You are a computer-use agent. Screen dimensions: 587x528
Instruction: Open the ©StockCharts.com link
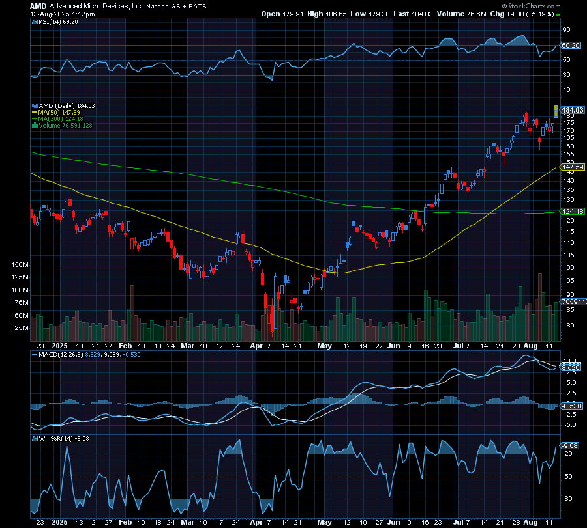tap(532, 5)
